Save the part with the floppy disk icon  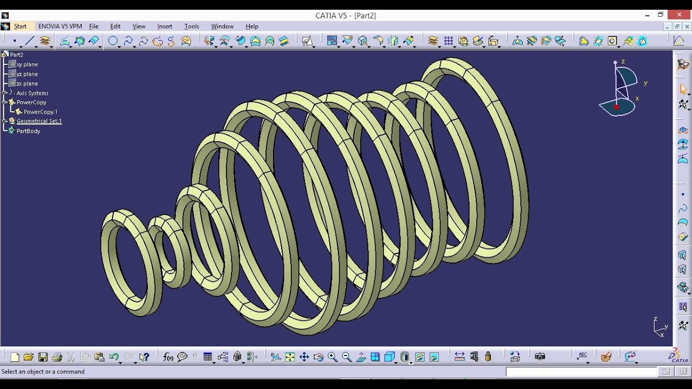click(x=43, y=357)
